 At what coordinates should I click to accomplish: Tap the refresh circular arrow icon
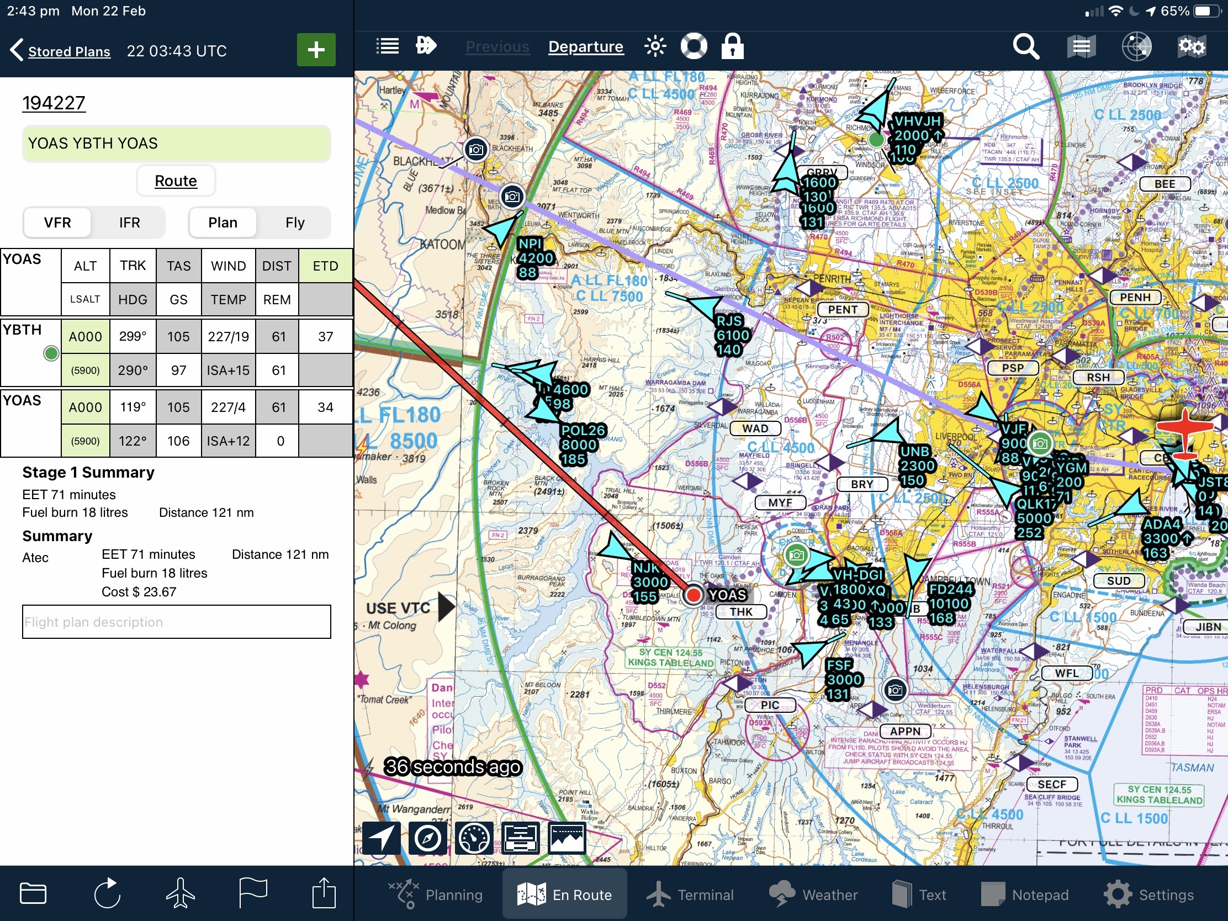(x=107, y=893)
